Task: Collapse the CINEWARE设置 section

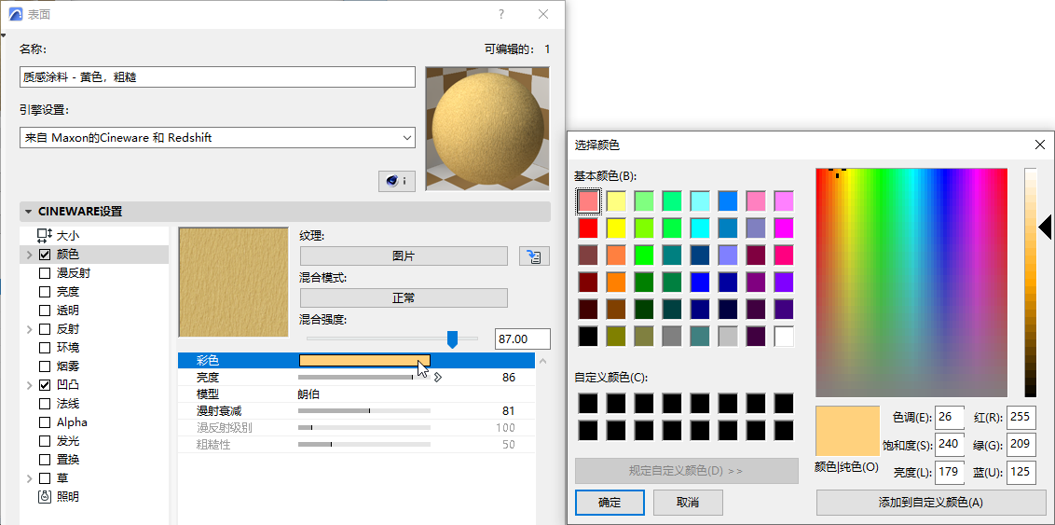Action: pyautogui.click(x=28, y=212)
